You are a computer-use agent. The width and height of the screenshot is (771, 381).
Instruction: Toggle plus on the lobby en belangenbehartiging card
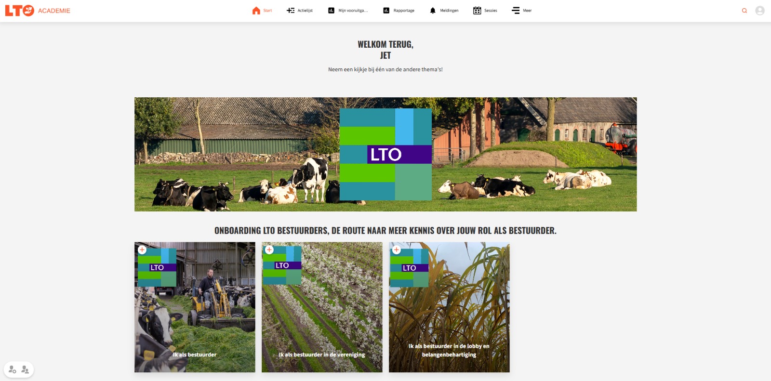tap(397, 250)
